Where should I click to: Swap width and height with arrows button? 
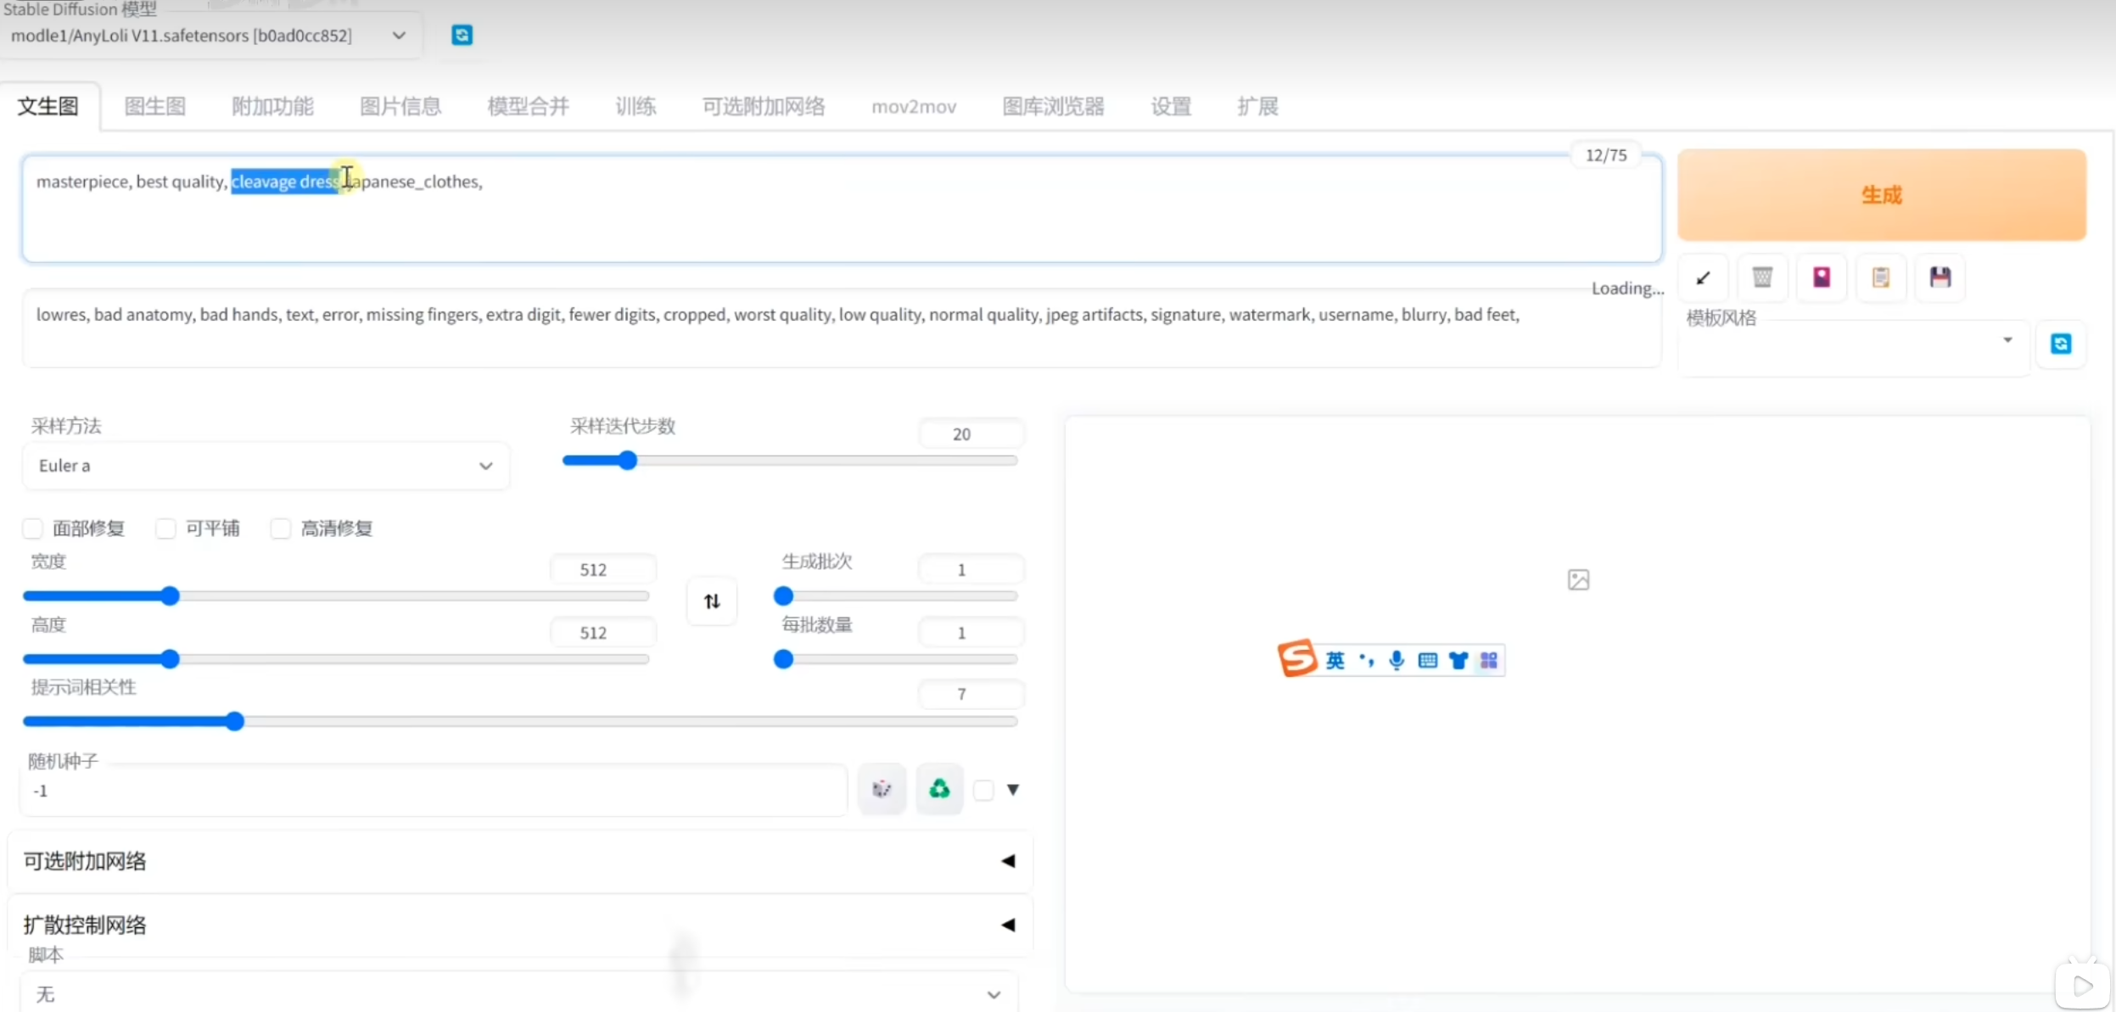(712, 601)
